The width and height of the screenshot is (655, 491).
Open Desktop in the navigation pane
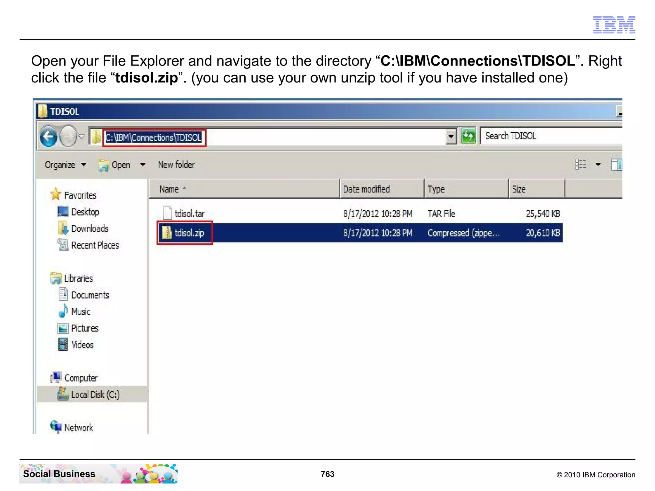tap(85, 212)
